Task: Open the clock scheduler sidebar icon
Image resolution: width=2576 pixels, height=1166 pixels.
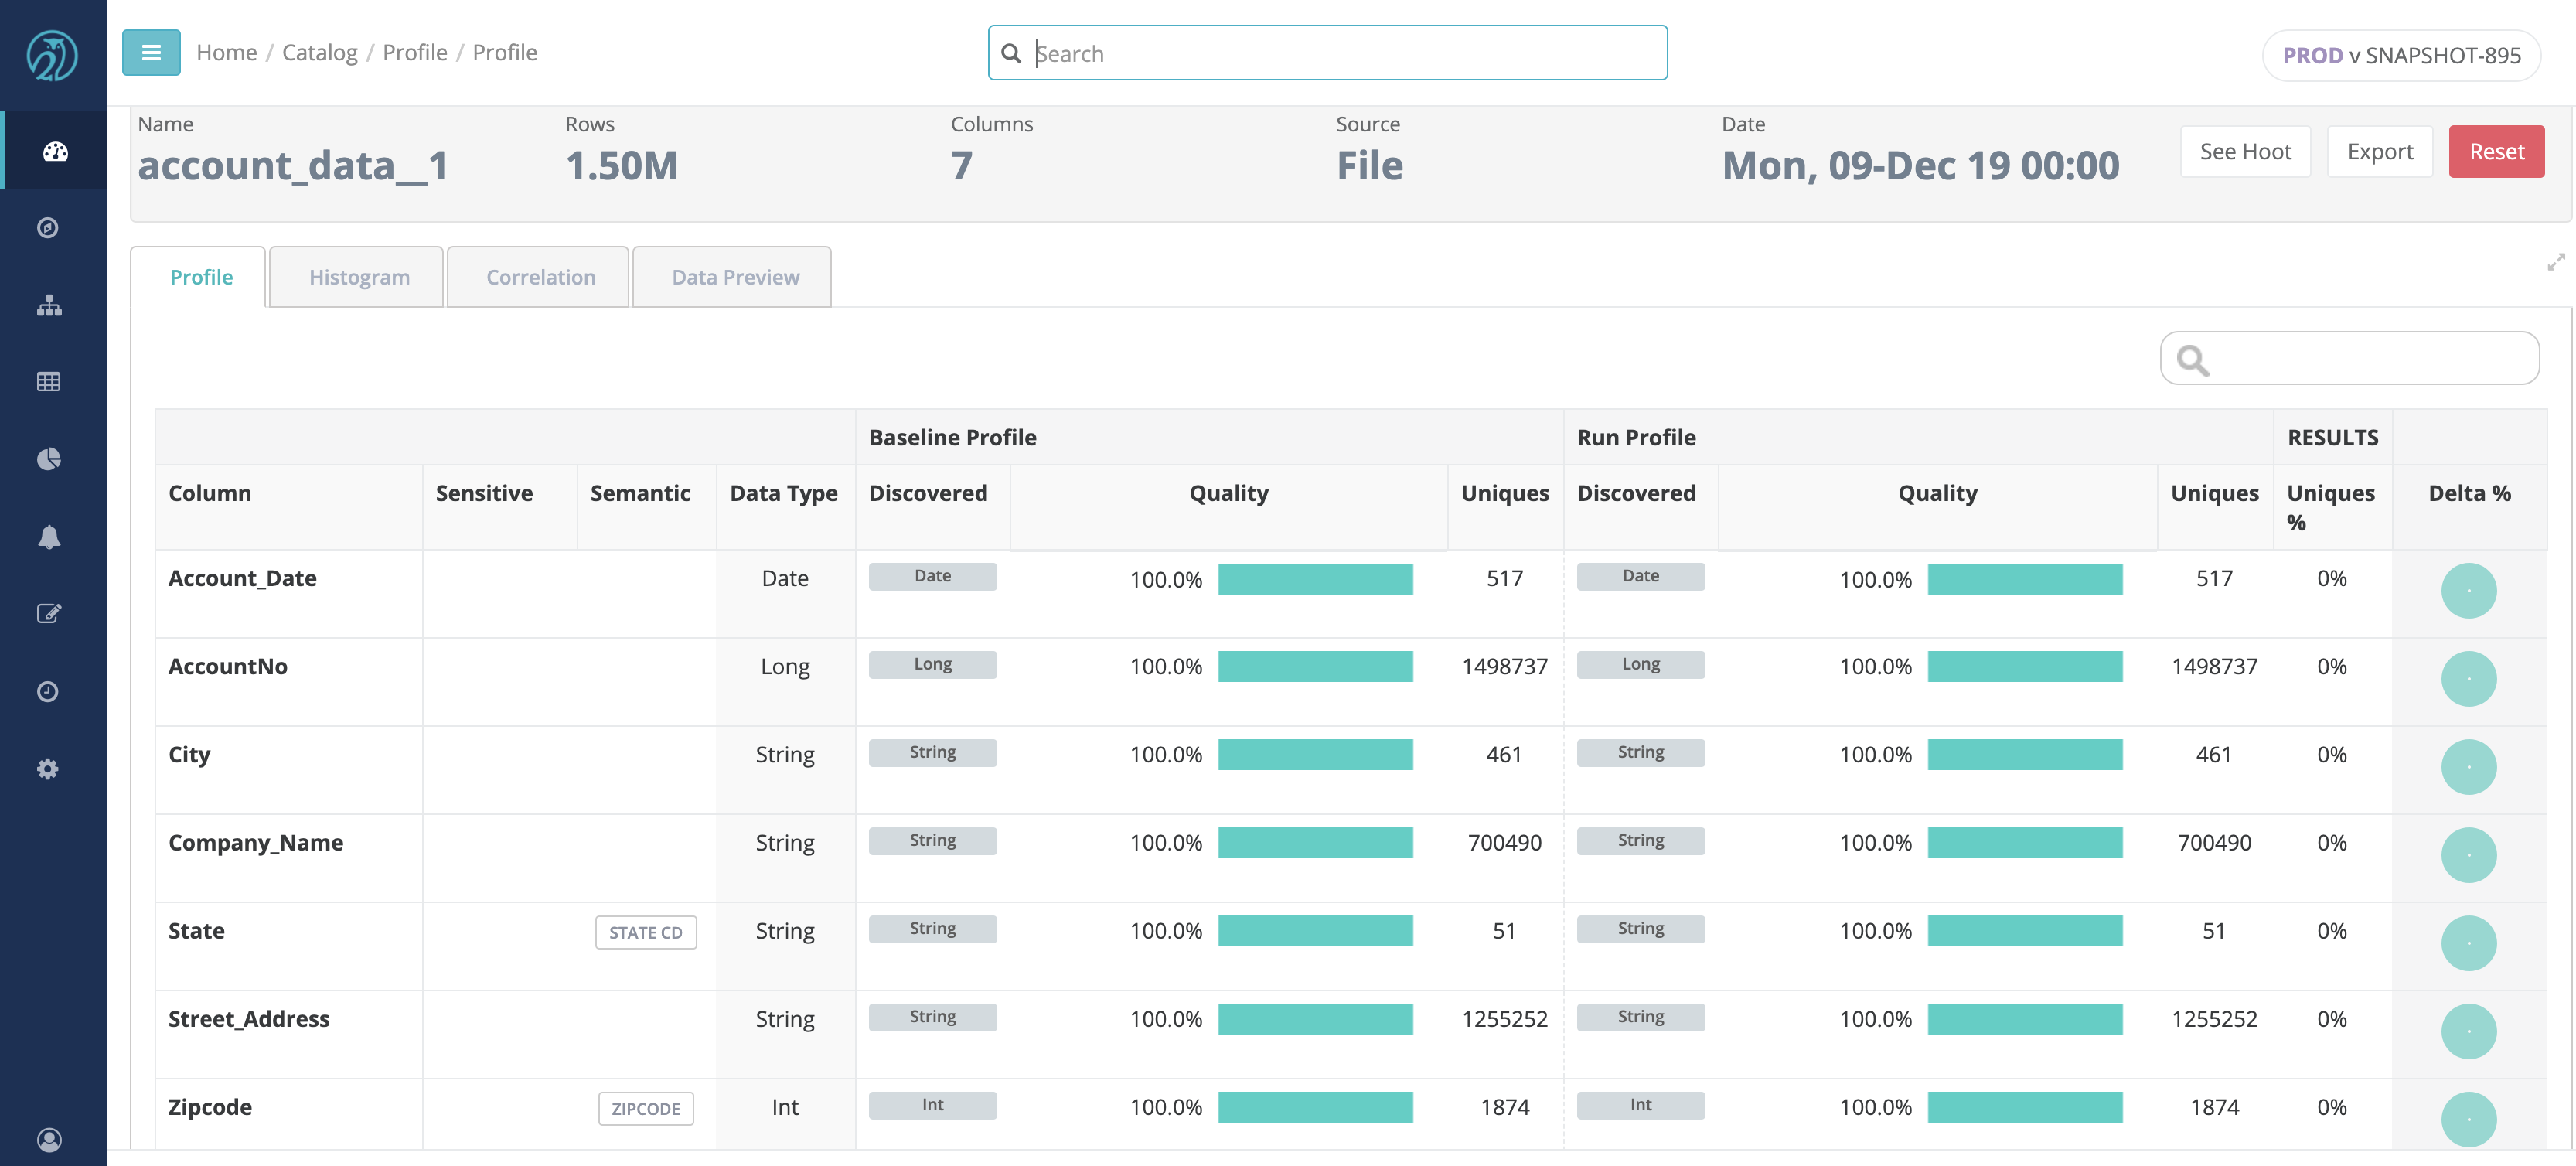Action: point(48,691)
